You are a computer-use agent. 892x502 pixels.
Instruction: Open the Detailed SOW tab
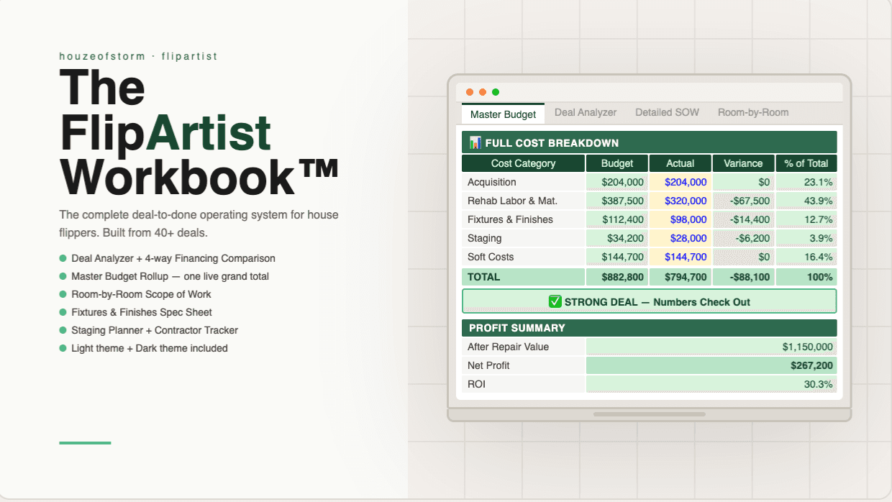click(668, 112)
